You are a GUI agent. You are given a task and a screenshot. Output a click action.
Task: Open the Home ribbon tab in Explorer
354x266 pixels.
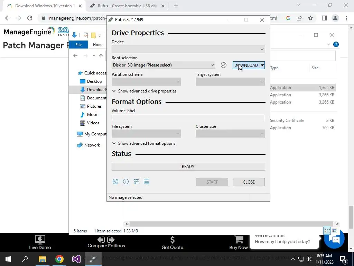point(98,45)
